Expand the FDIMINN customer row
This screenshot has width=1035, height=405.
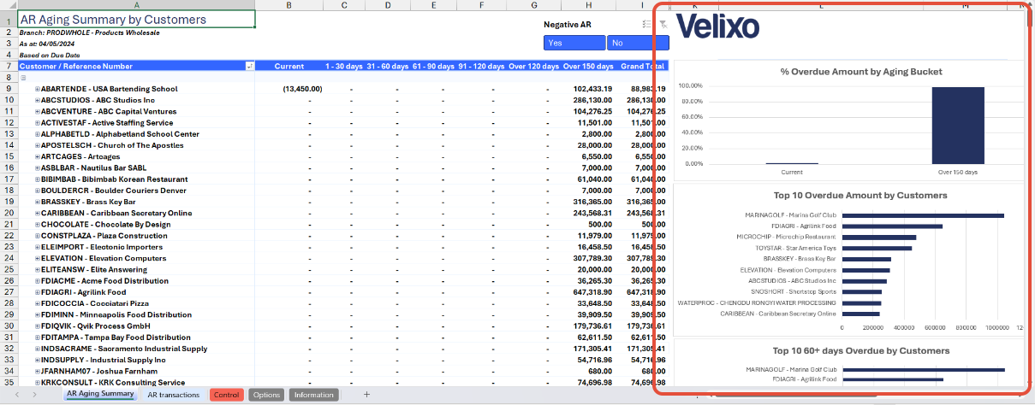(37, 314)
